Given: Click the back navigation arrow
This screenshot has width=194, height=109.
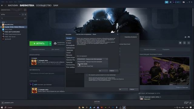Looking at the screenshot, I should coord(2,5).
